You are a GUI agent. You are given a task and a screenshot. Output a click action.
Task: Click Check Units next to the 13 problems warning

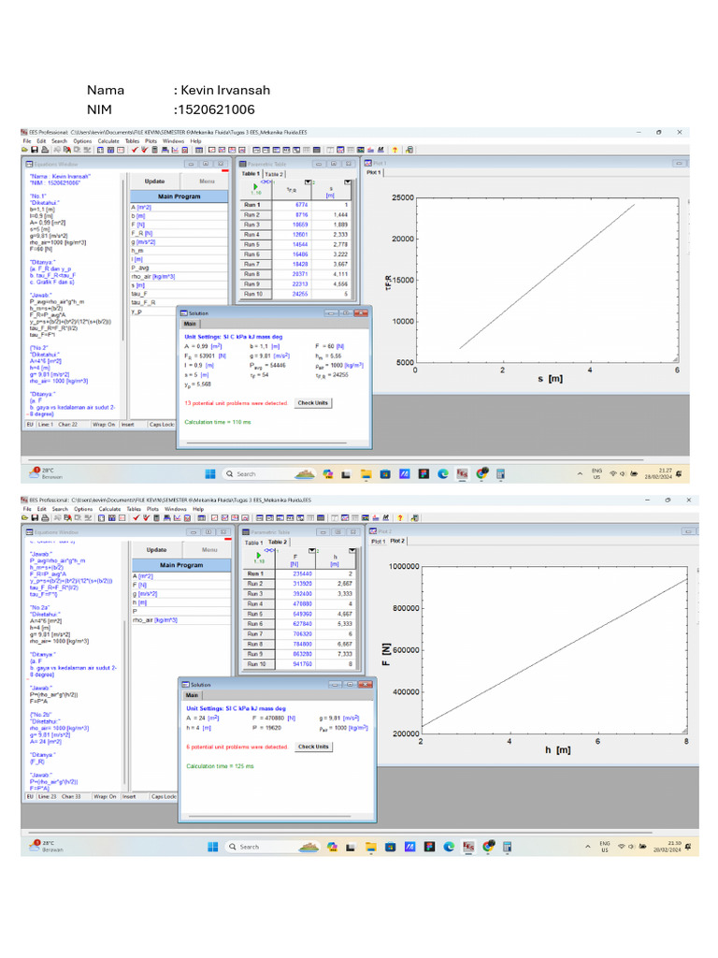312,402
